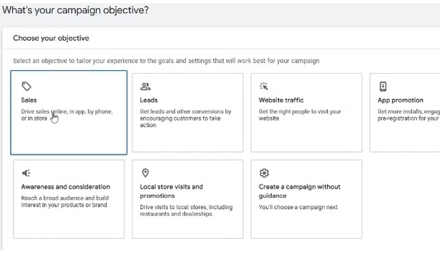Click the Sales title text

tap(29, 100)
